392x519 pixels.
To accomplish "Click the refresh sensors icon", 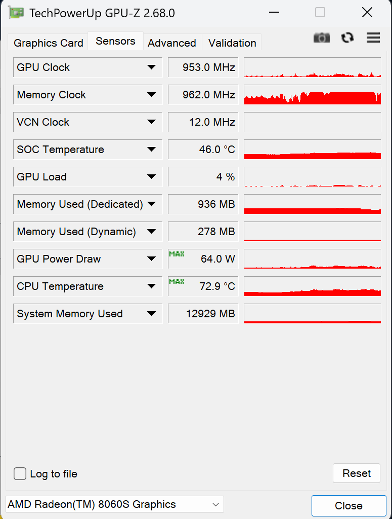I will click(x=347, y=38).
